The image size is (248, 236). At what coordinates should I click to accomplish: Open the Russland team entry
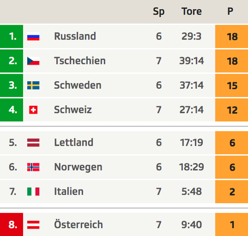click(x=75, y=36)
